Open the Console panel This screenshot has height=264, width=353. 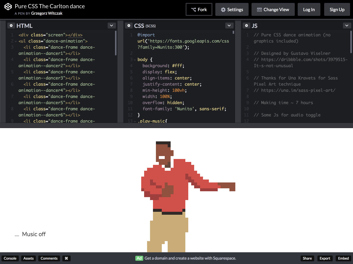pyautogui.click(x=10, y=258)
